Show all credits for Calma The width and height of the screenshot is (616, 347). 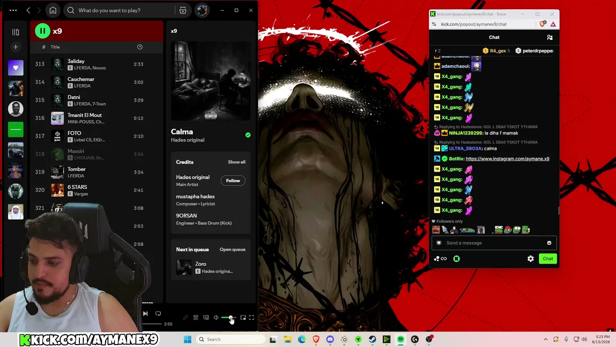236,162
